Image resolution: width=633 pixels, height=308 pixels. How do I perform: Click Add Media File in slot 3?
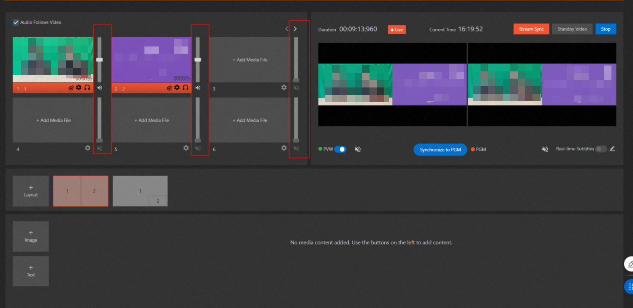coord(250,60)
